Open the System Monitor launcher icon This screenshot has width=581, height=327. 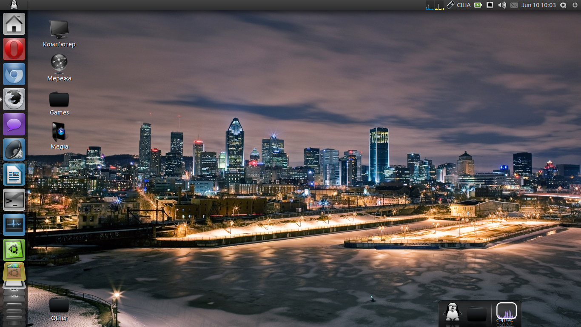pyautogui.click(x=14, y=225)
